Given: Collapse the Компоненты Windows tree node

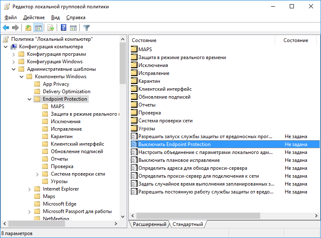Looking at the screenshot, I should [x=21, y=77].
